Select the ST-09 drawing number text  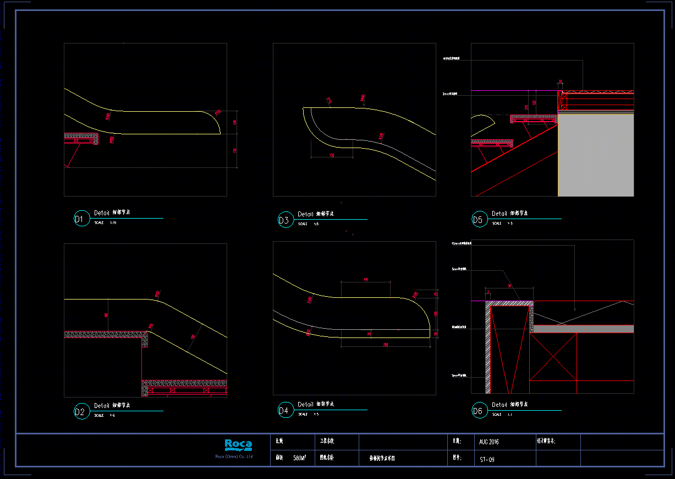pos(487,459)
